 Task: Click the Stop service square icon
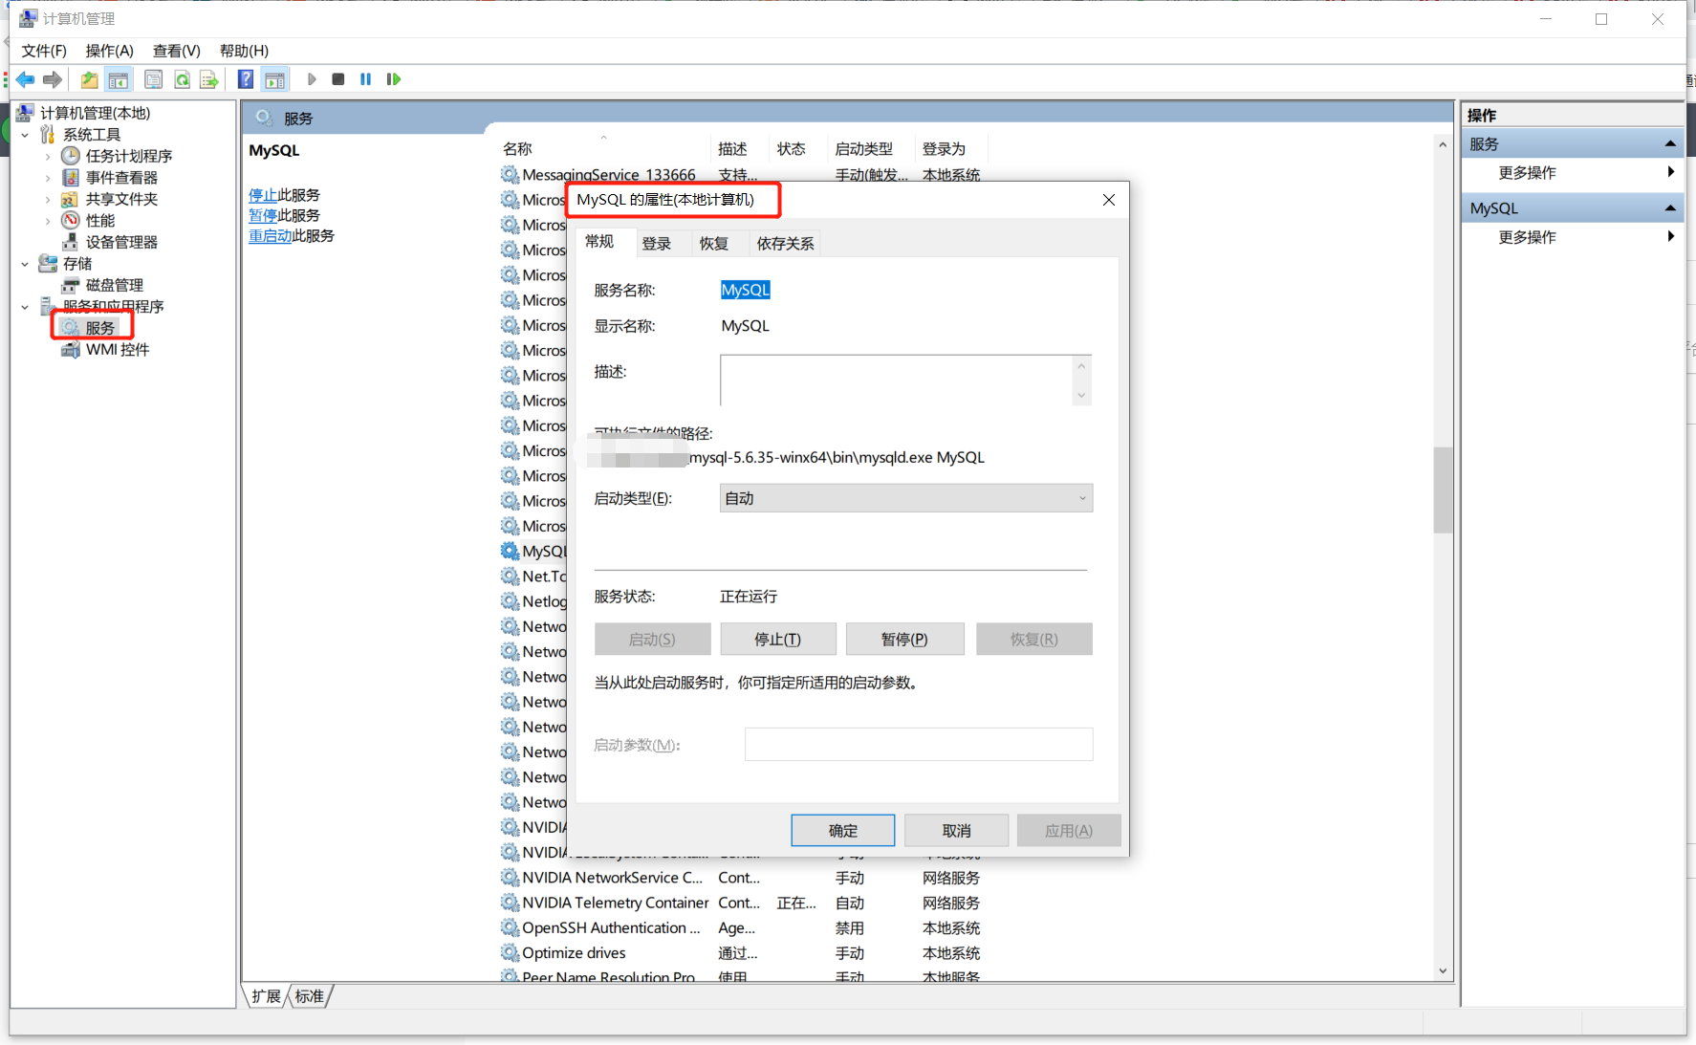pos(337,79)
